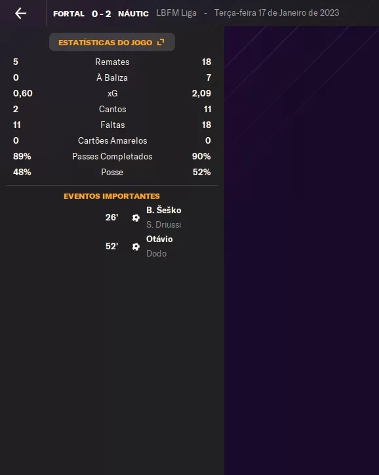Click the Cartões Amarelos label
Image resolution: width=379 pixels, height=475 pixels.
coord(113,140)
